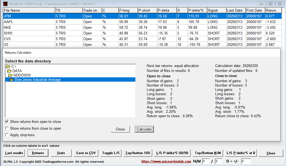Screen dimensions: 286x166
Task: Select the VZ row
Action: pyautogui.click(x=142, y=44)
